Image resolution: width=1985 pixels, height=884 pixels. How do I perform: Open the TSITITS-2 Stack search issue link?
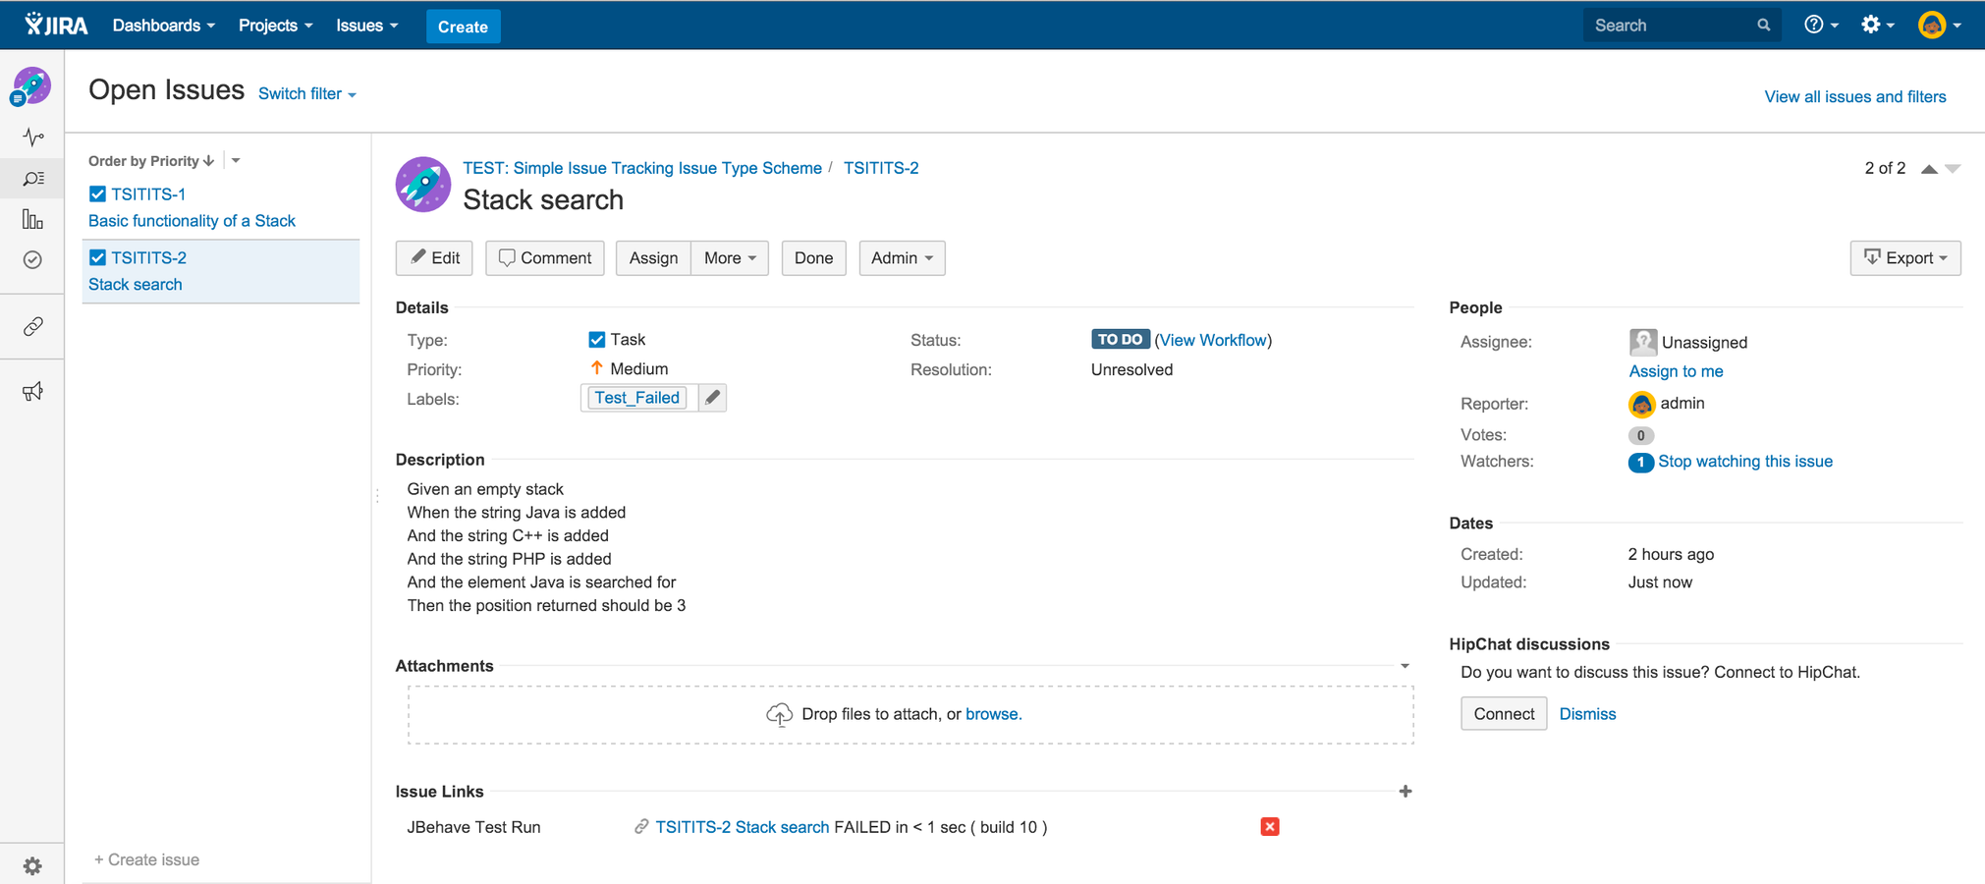[x=742, y=827]
